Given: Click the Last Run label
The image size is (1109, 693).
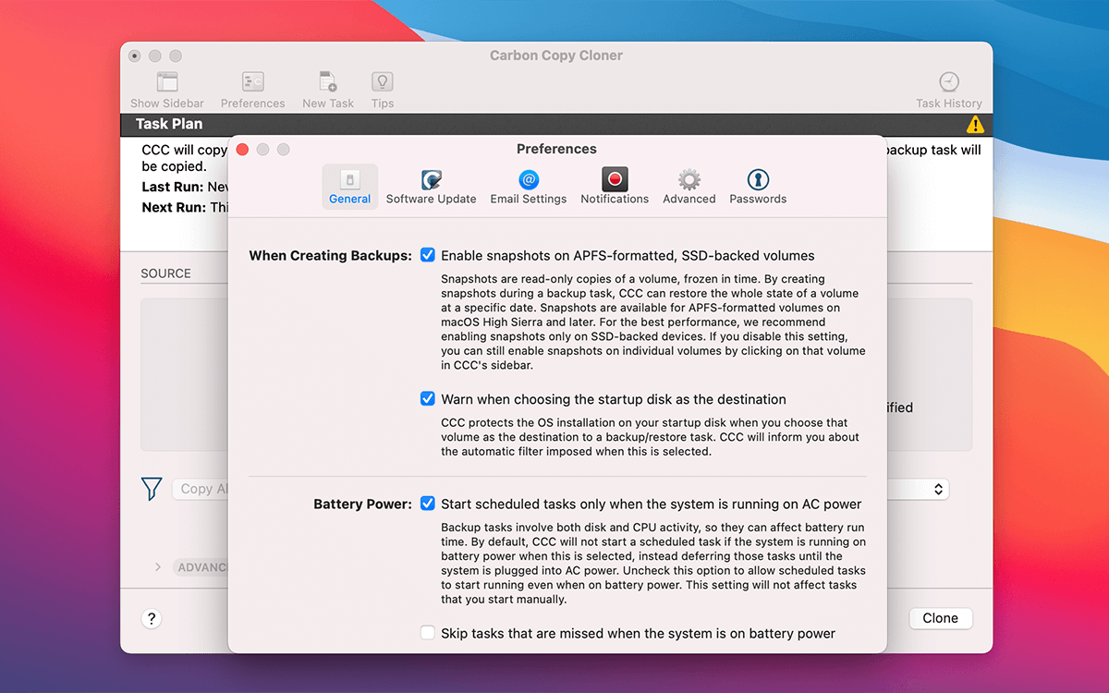Looking at the screenshot, I should coord(173,187).
